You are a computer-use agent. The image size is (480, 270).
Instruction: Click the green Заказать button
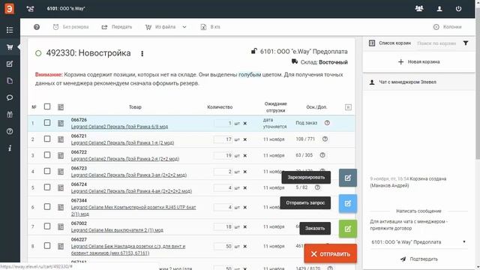pos(348,229)
